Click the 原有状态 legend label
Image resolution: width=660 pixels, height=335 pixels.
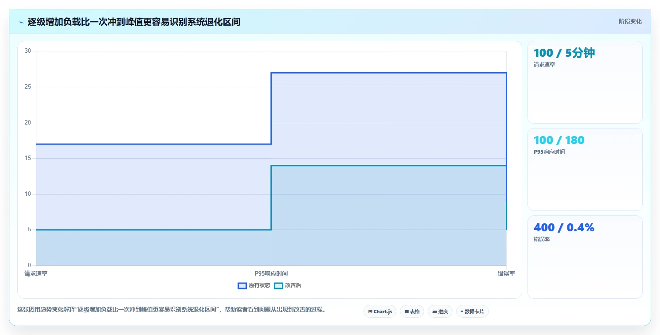pyautogui.click(x=259, y=285)
